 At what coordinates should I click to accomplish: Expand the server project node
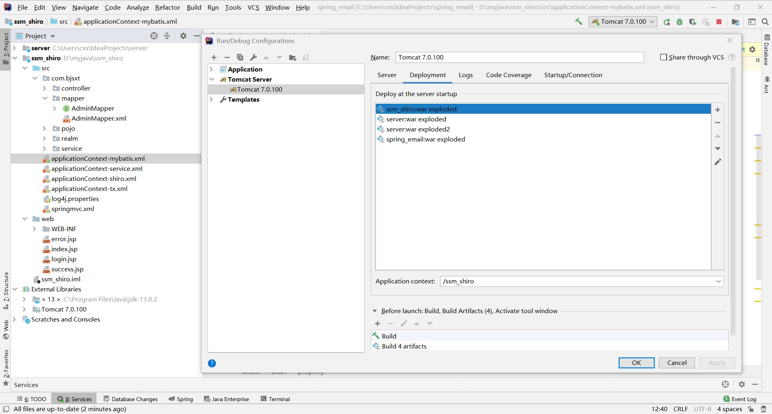(x=15, y=48)
